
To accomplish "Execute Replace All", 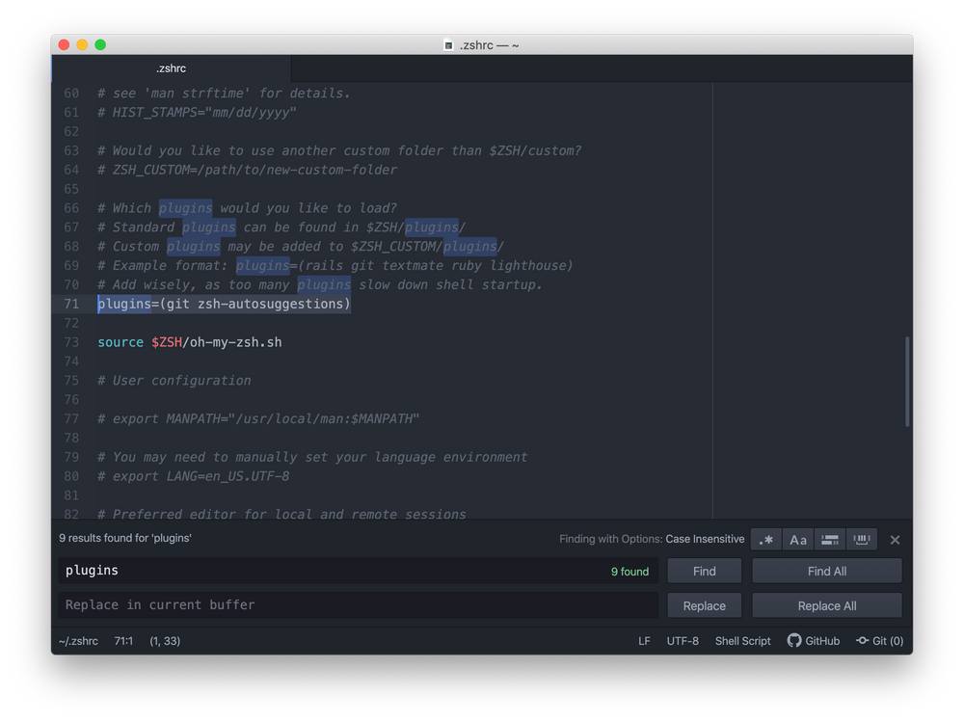I will [x=826, y=605].
